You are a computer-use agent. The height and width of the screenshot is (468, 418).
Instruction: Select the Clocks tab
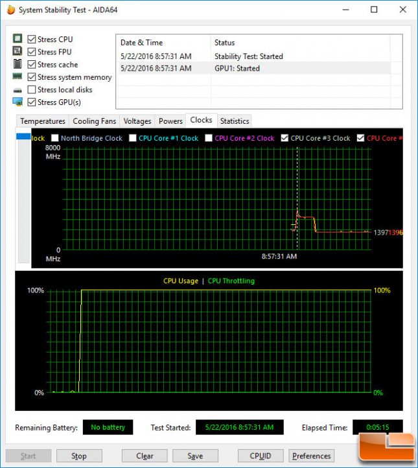click(201, 120)
